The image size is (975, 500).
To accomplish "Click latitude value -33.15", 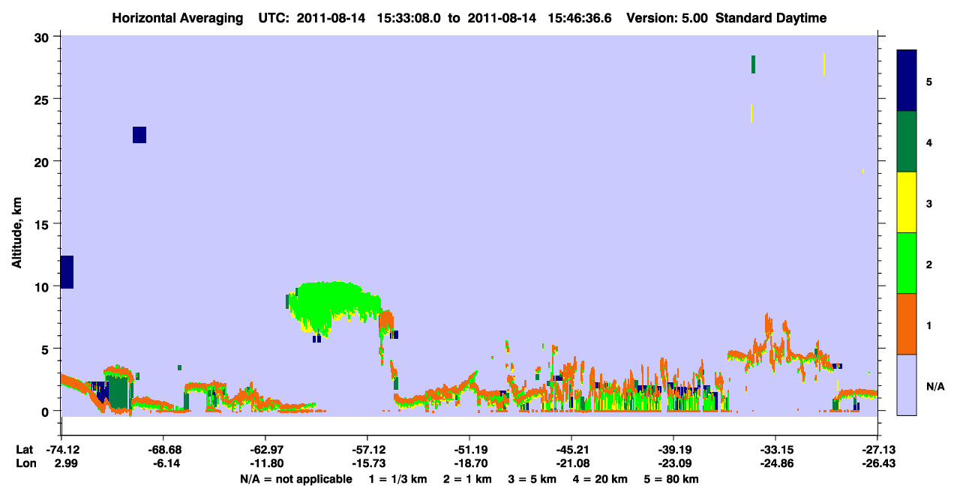I will click(x=775, y=450).
